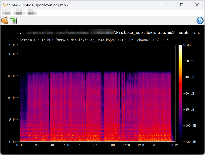Click the '1:00' time axis label
205x155 pixels.
tap(66, 145)
